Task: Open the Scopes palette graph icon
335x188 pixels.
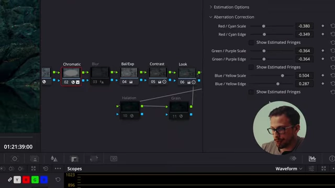Action: [312, 158]
